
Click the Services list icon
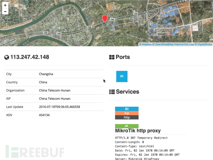coord(112,92)
